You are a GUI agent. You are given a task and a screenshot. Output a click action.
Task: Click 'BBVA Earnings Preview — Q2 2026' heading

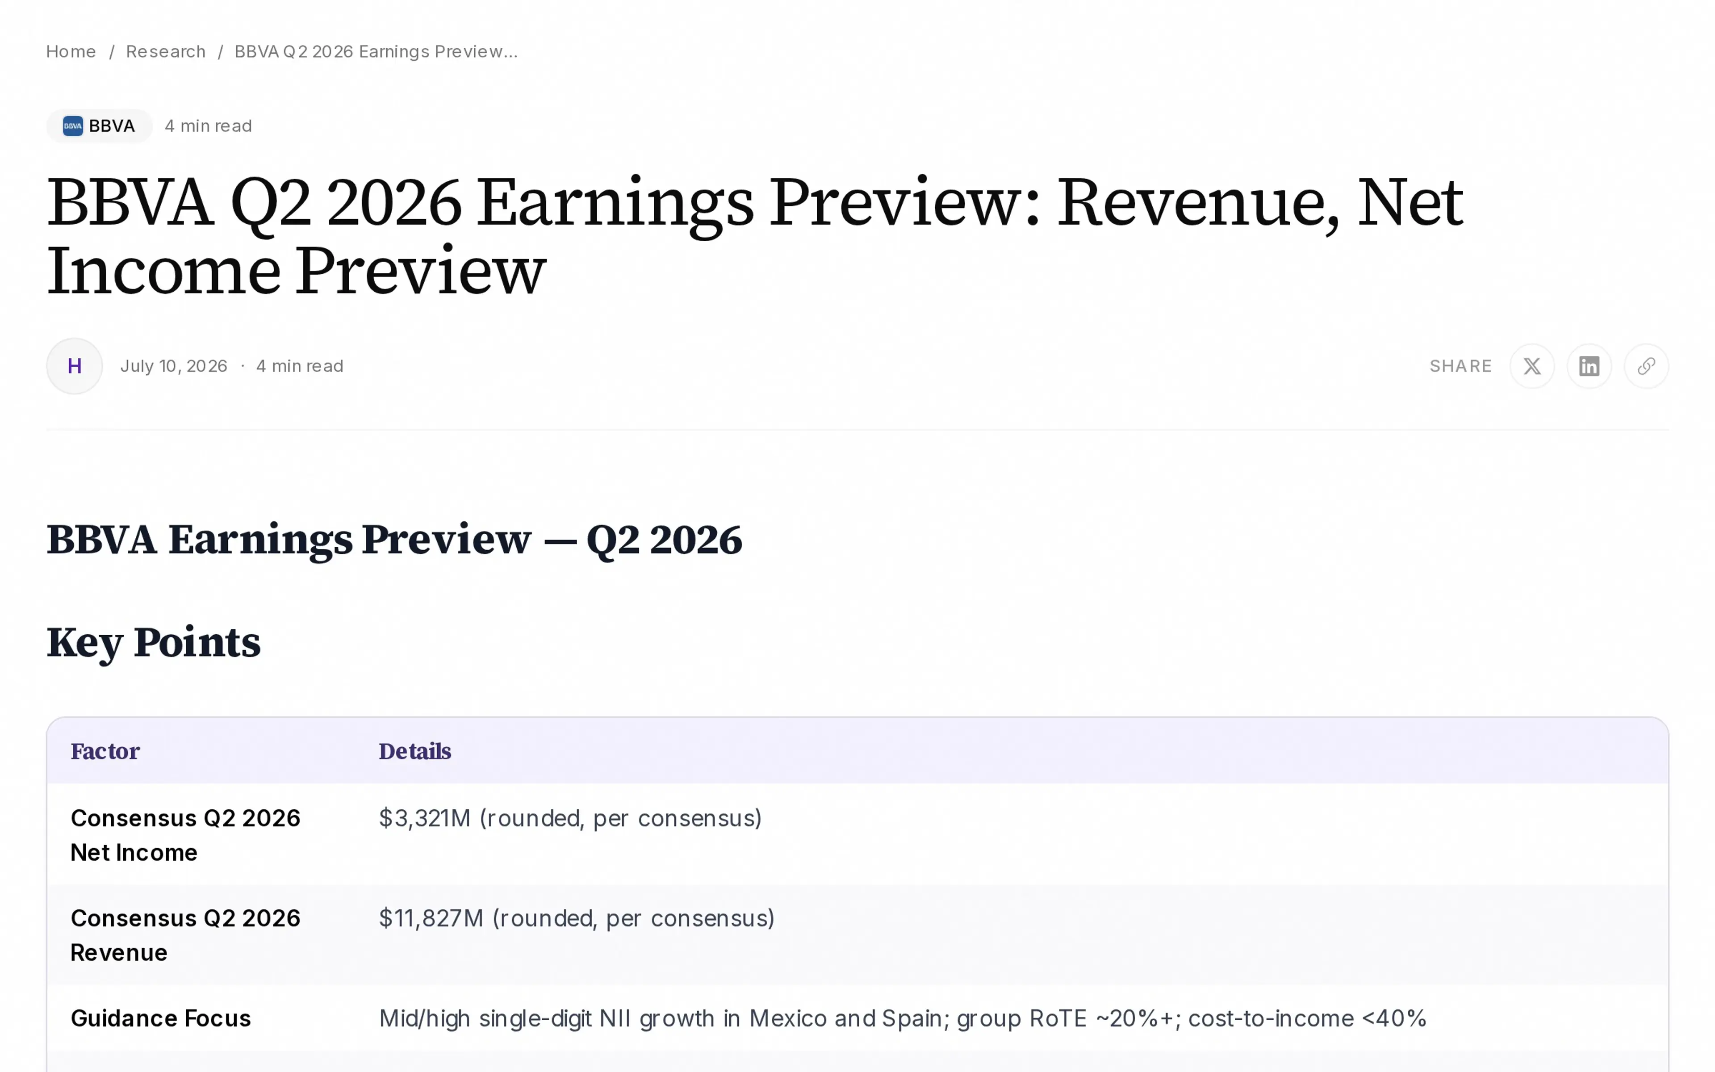click(395, 540)
